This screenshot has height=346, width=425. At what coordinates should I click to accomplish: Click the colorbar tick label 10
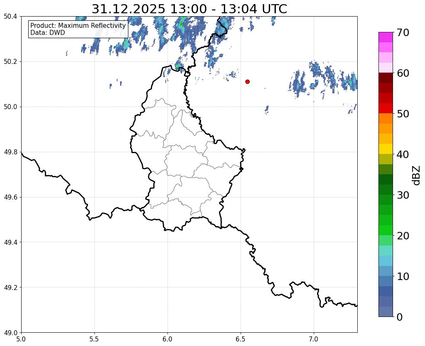(x=403, y=276)
